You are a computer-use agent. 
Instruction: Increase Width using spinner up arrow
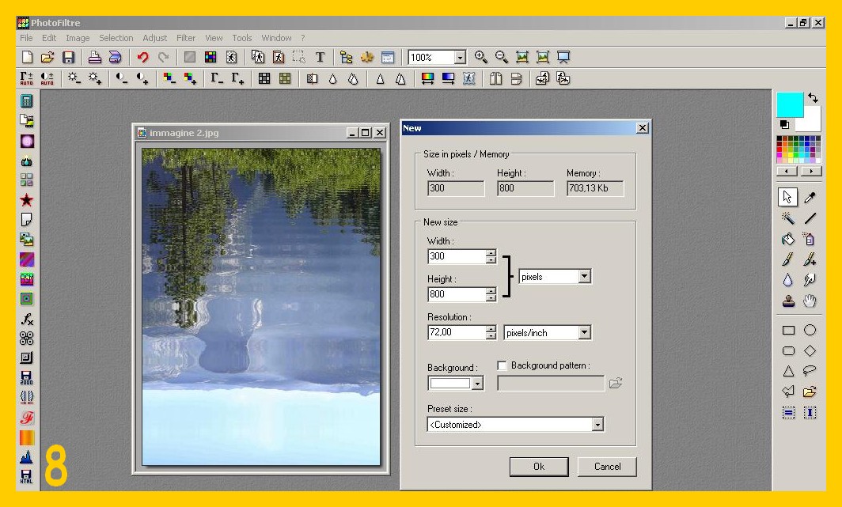coord(491,252)
